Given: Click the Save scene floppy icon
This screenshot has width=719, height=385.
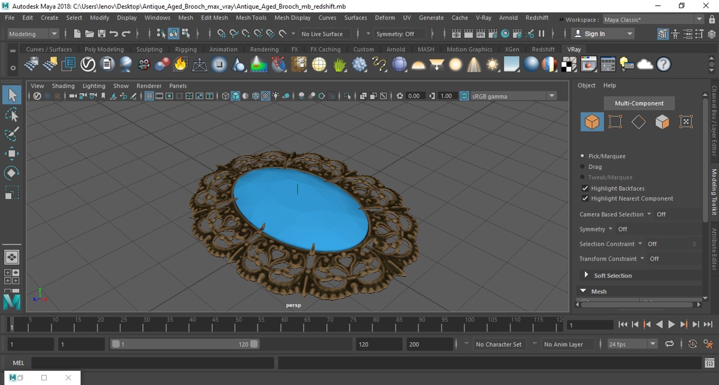Looking at the screenshot, I should 101,34.
